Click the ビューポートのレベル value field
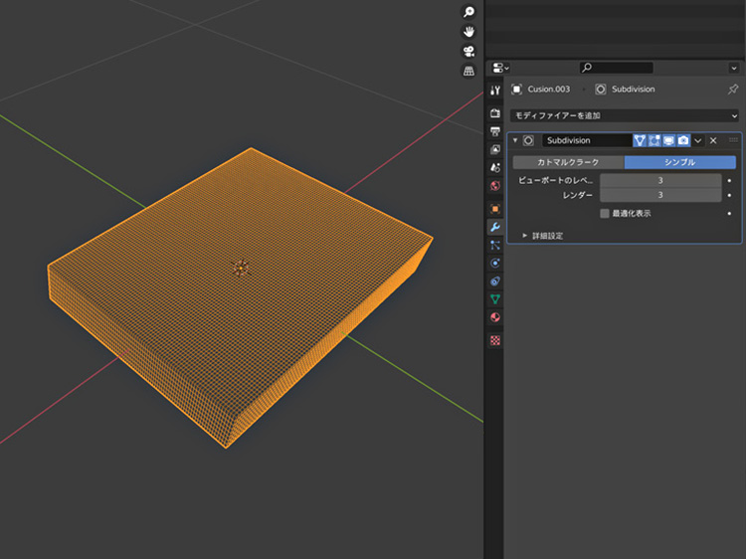This screenshot has height=559, width=746. point(660,181)
